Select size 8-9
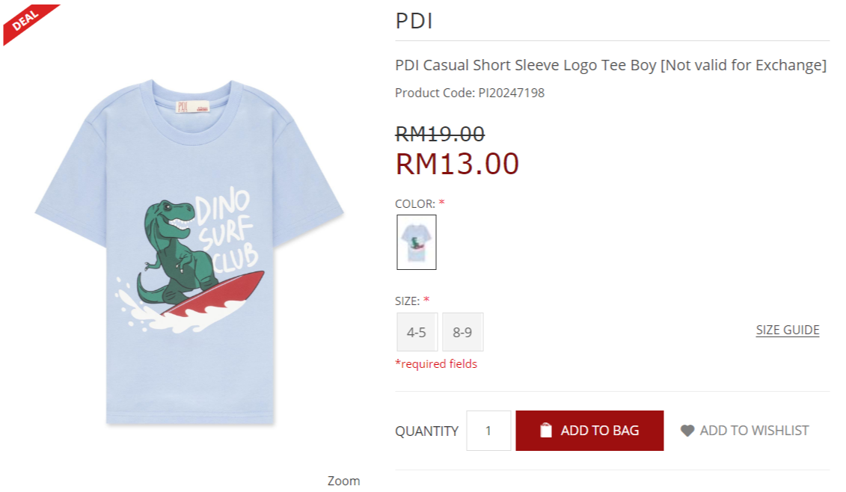 [x=462, y=332]
